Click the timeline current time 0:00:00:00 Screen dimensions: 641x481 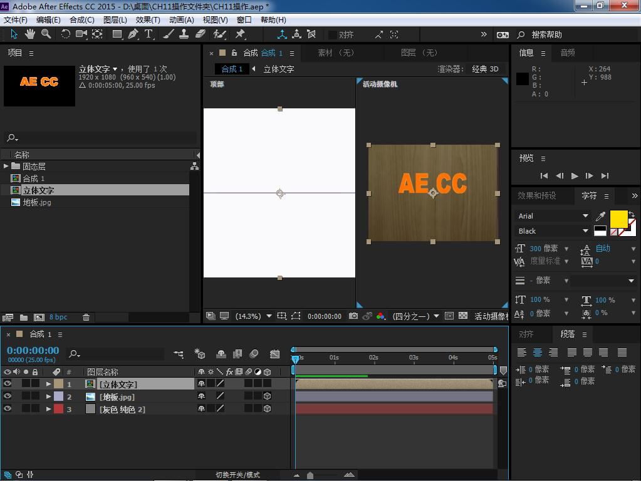click(33, 350)
